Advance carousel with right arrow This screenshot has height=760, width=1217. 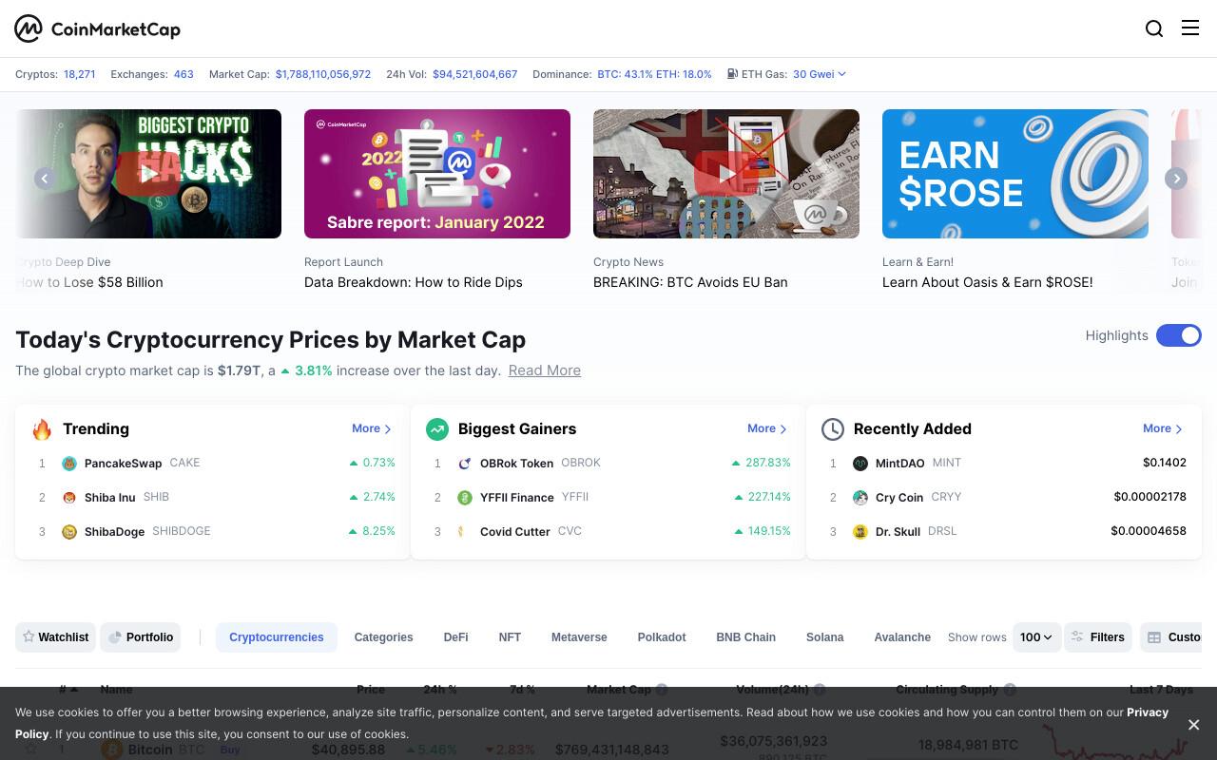coord(1176,179)
